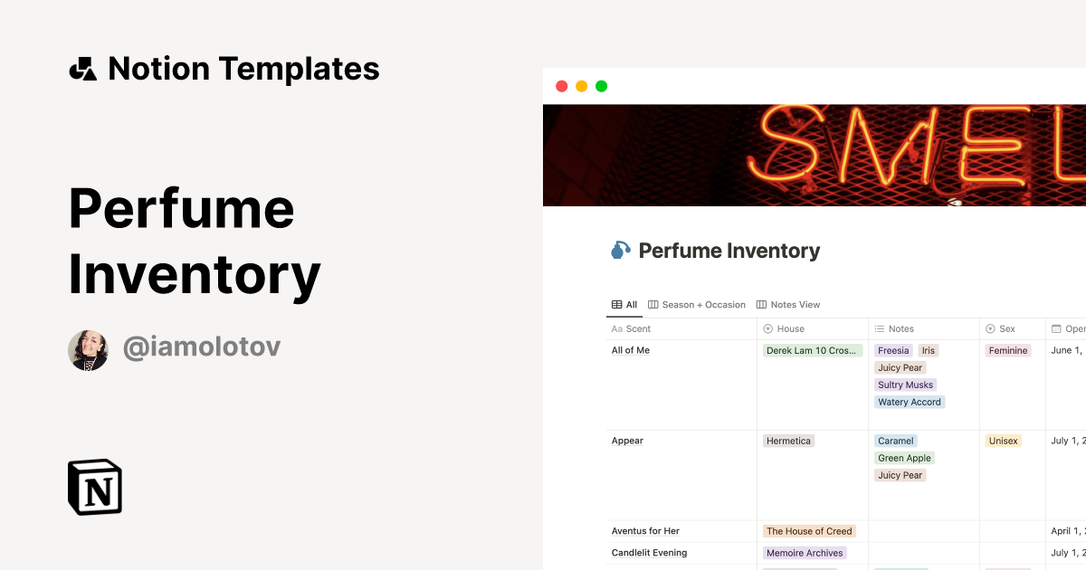Image resolution: width=1086 pixels, height=570 pixels.
Task: Open the Sex column header dropdown
Action: pyautogui.click(x=1005, y=328)
